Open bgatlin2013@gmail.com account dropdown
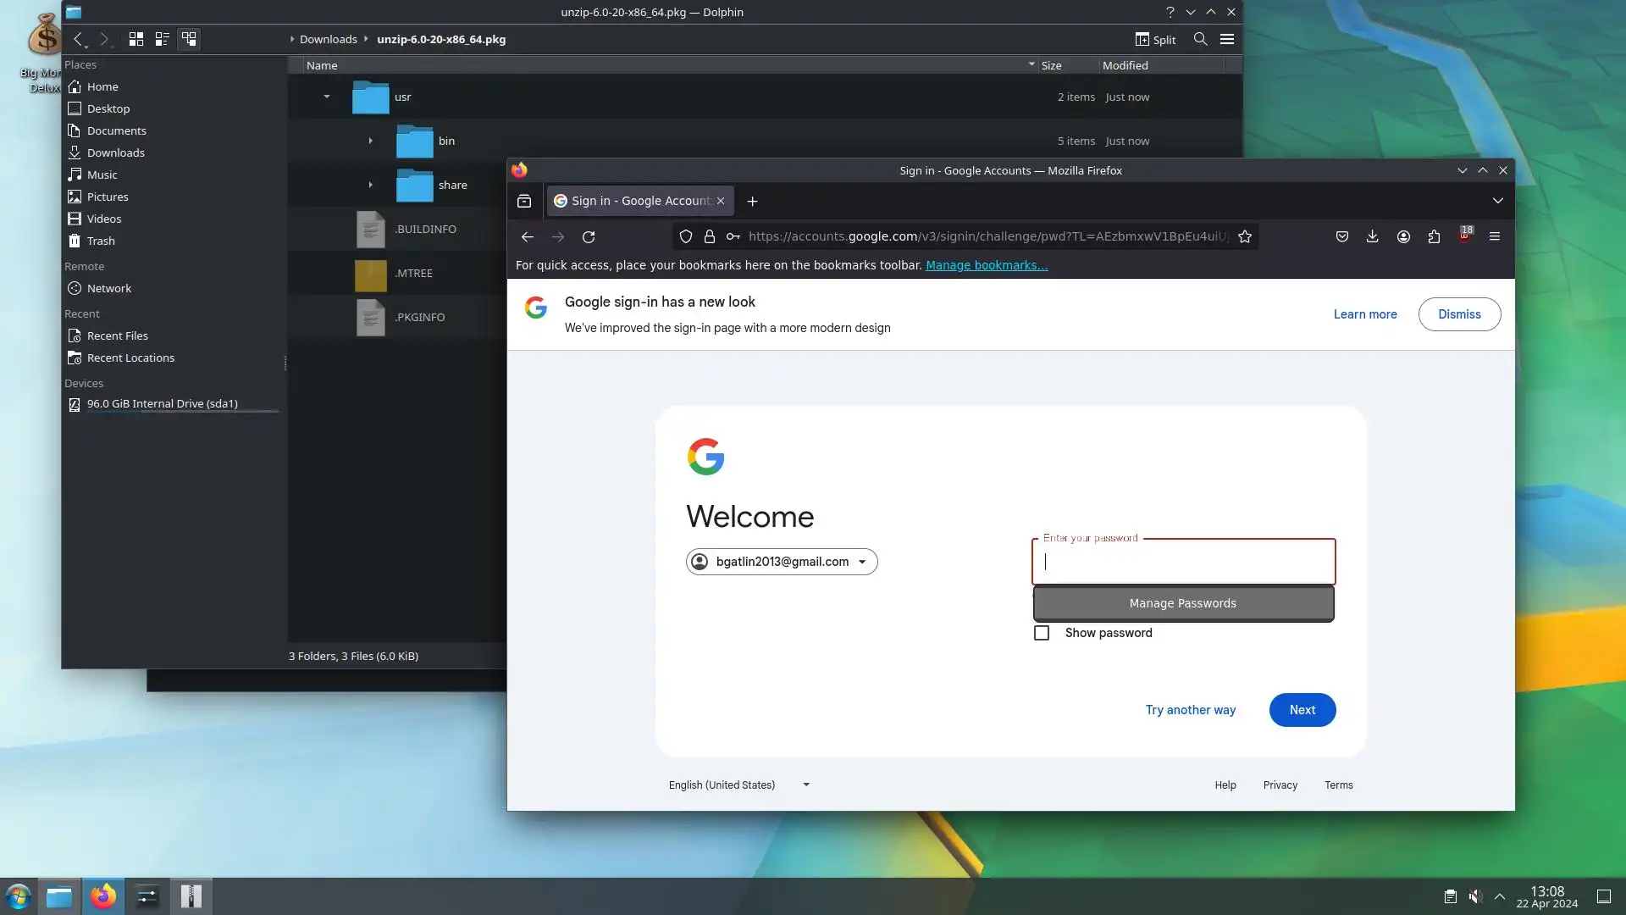Viewport: 1626px width, 915px height. pos(782,562)
